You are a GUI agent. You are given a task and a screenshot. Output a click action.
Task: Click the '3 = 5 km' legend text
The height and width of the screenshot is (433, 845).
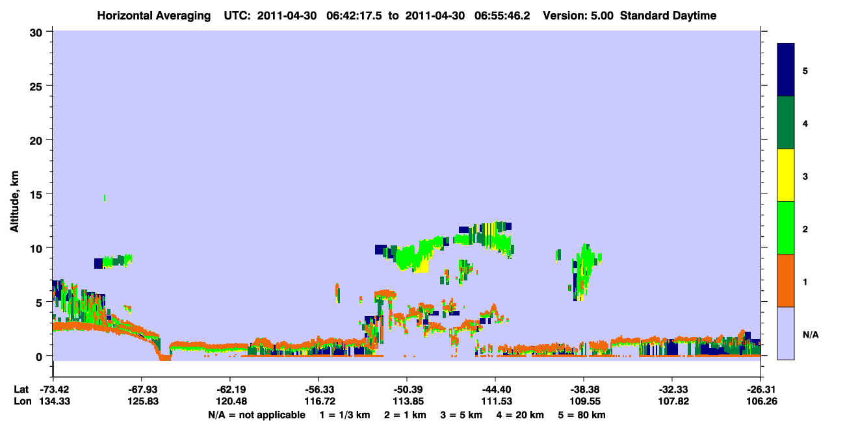pyautogui.click(x=461, y=415)
